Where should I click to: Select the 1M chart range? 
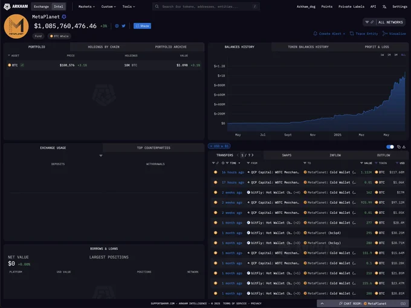tap(389, 55)
